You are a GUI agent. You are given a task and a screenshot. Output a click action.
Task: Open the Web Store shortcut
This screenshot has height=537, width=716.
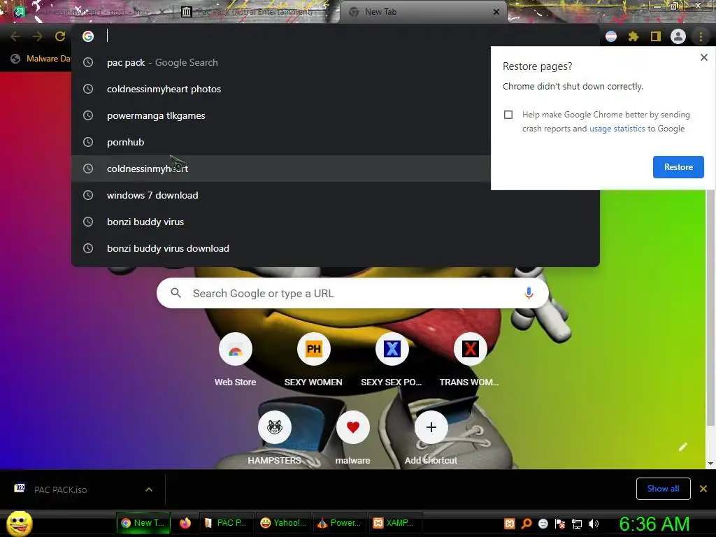pos(235,361)
